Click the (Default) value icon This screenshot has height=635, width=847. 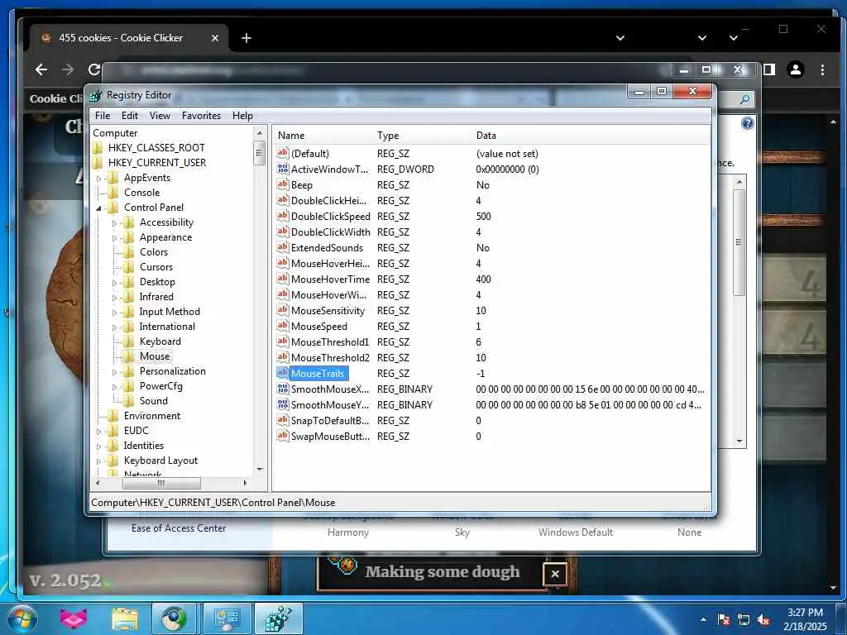tap(283, 153)
